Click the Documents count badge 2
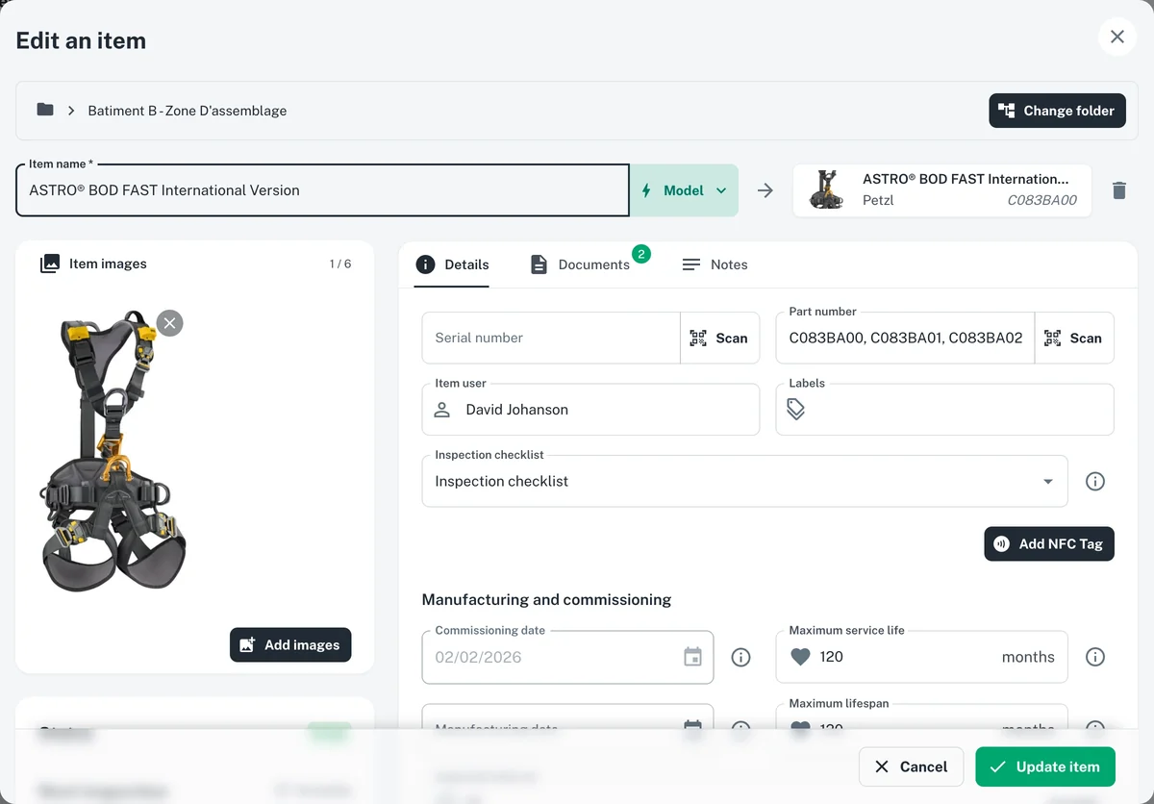 tap(641, 254)
